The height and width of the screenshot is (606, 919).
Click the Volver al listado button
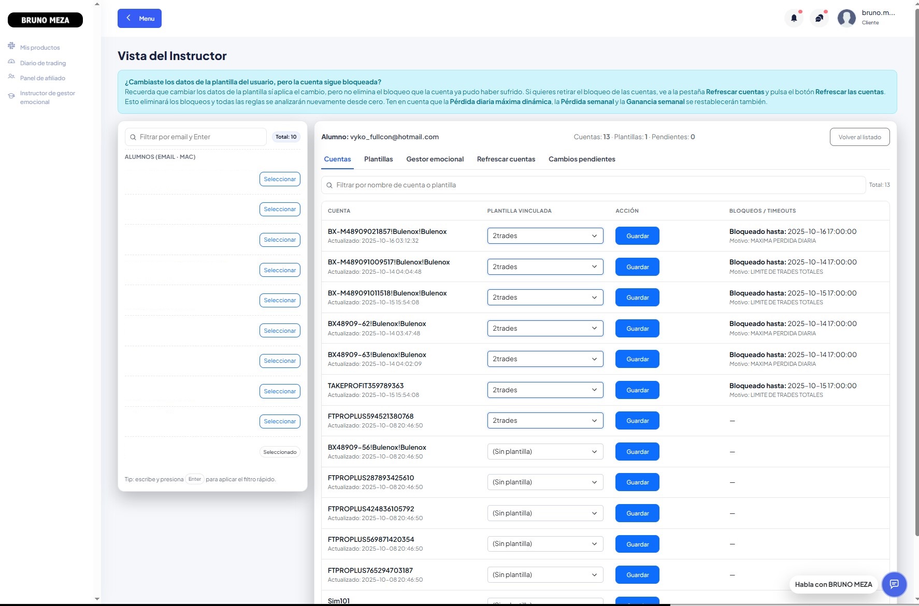click(859, 137)
